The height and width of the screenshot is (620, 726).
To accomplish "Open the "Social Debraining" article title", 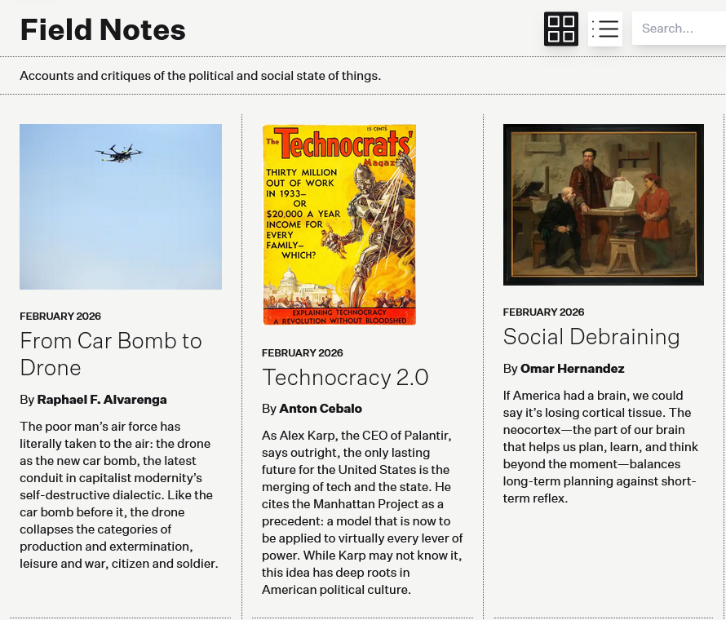I will click(x=591, y=337).
